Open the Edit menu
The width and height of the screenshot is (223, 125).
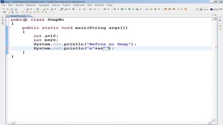(10, 5)
